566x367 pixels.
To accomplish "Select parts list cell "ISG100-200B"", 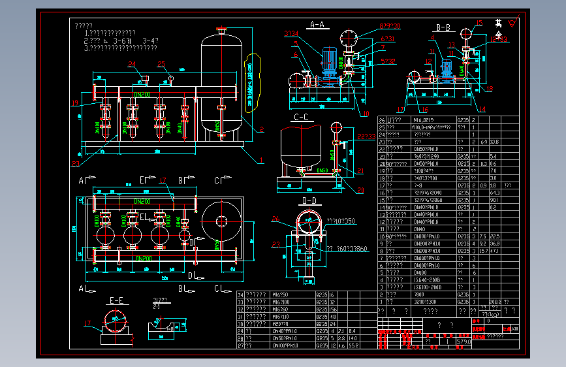I will click(428, 287).
